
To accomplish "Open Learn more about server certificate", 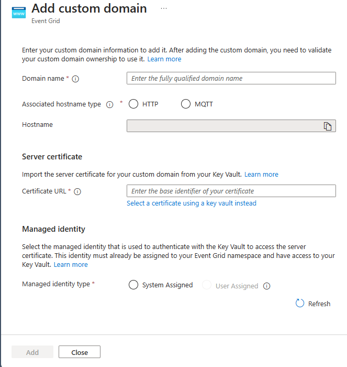I will (261, 174).
